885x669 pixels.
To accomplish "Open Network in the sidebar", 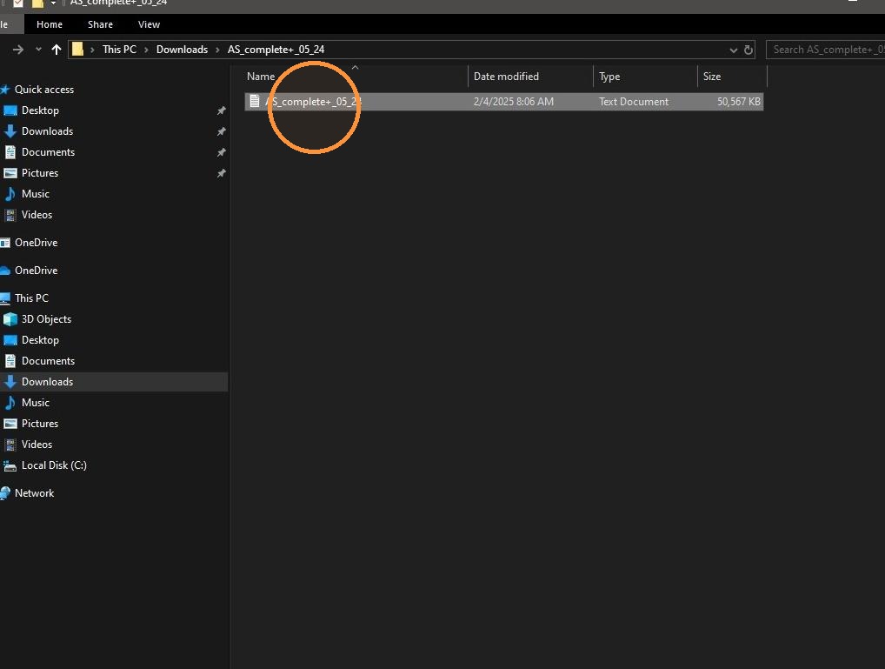I will (35, 492).
